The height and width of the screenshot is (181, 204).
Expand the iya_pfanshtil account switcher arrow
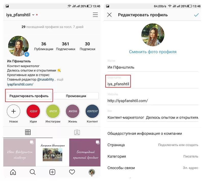33,15
